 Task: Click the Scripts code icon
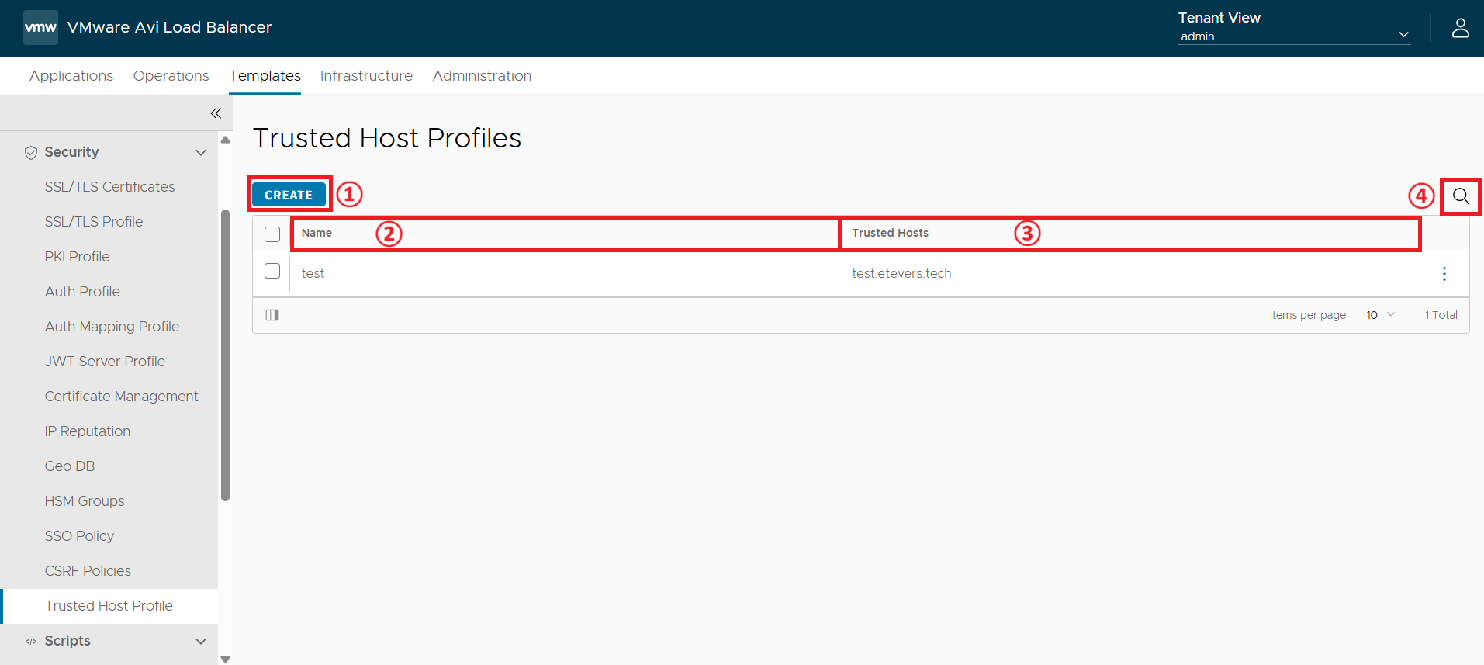(31, 641)
